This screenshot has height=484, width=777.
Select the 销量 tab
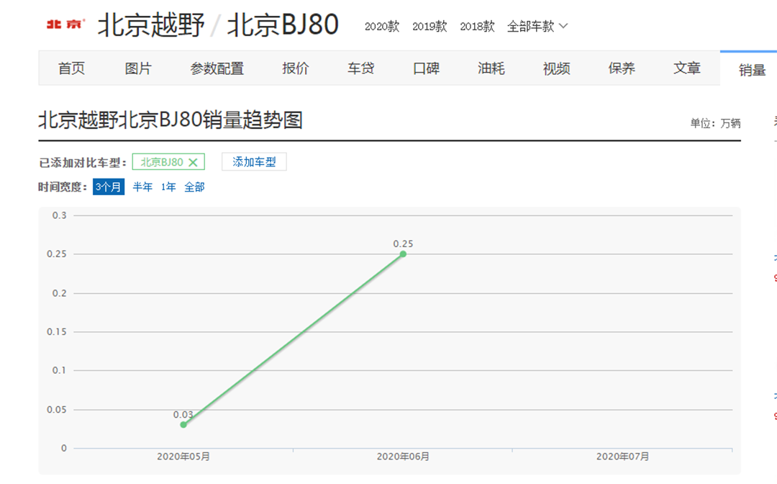tap(752, 70)
